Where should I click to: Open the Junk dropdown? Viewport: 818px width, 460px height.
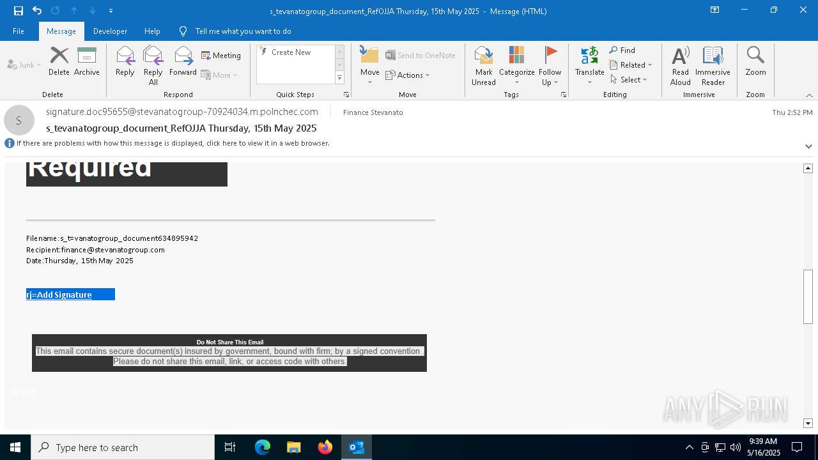[x=24, y=65]
